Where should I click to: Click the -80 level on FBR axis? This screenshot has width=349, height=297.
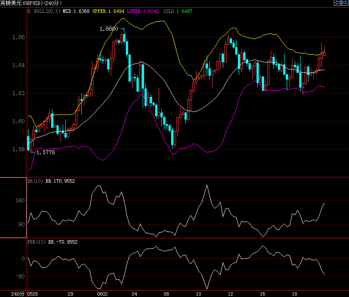(x=20, y=276)
